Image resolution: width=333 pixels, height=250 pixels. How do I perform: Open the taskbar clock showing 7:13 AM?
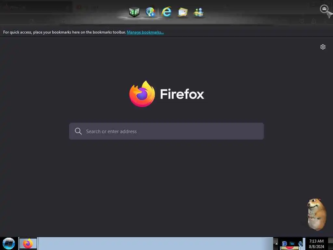[316, 244]
